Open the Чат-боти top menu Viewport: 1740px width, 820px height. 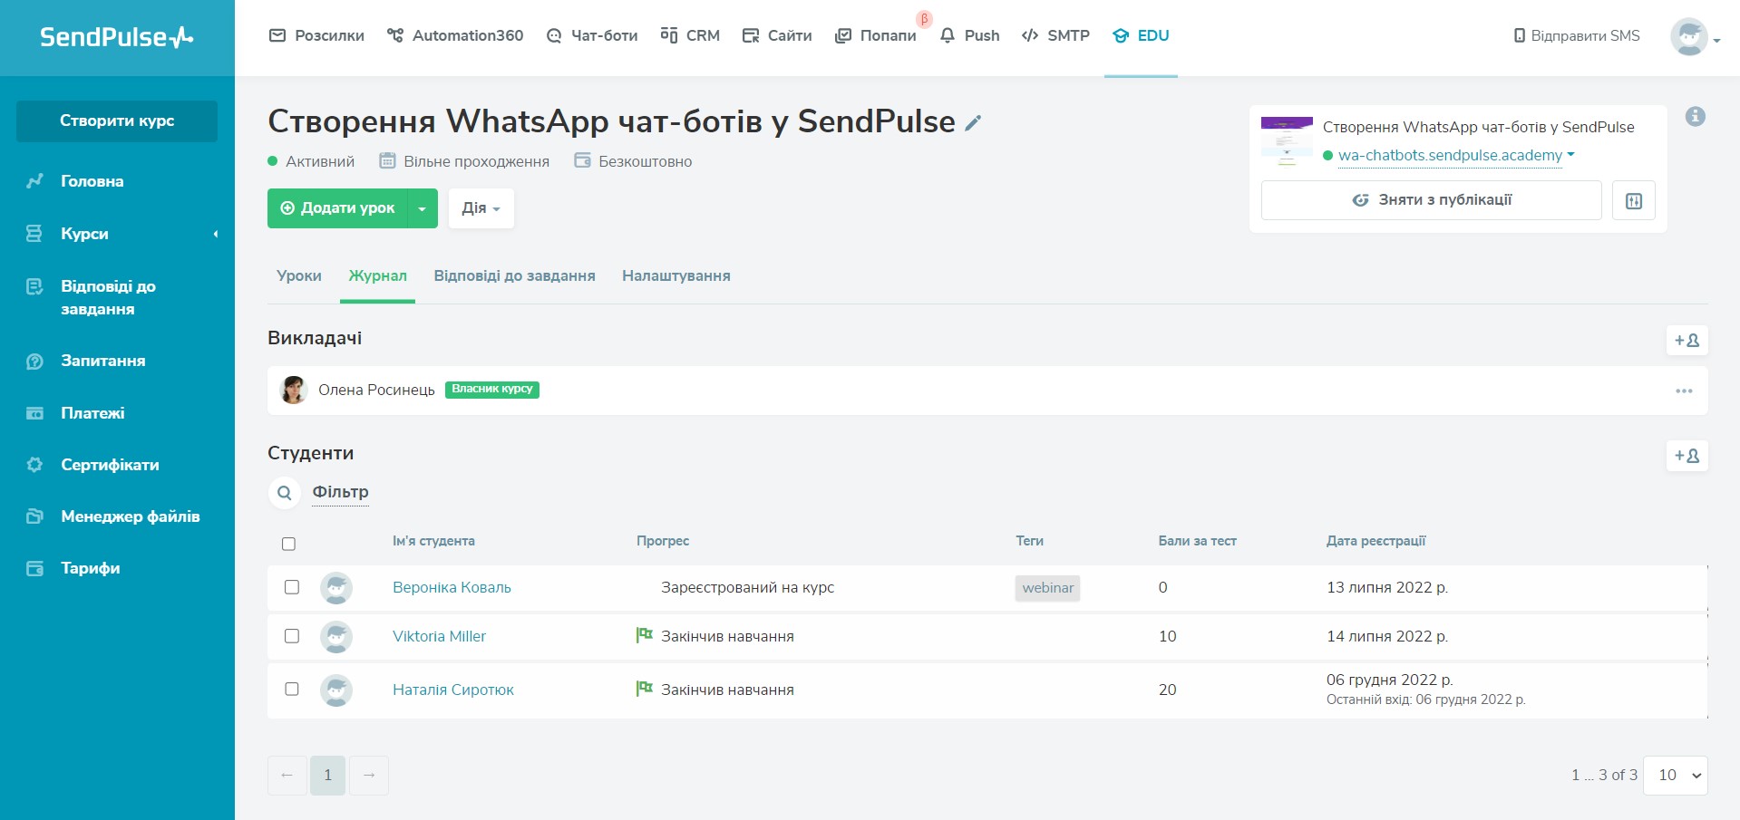pos(592,35)
